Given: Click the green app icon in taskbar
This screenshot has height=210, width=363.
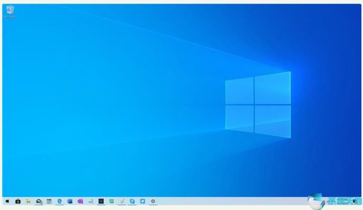Looking at the screenshot, I should point(111,201).
